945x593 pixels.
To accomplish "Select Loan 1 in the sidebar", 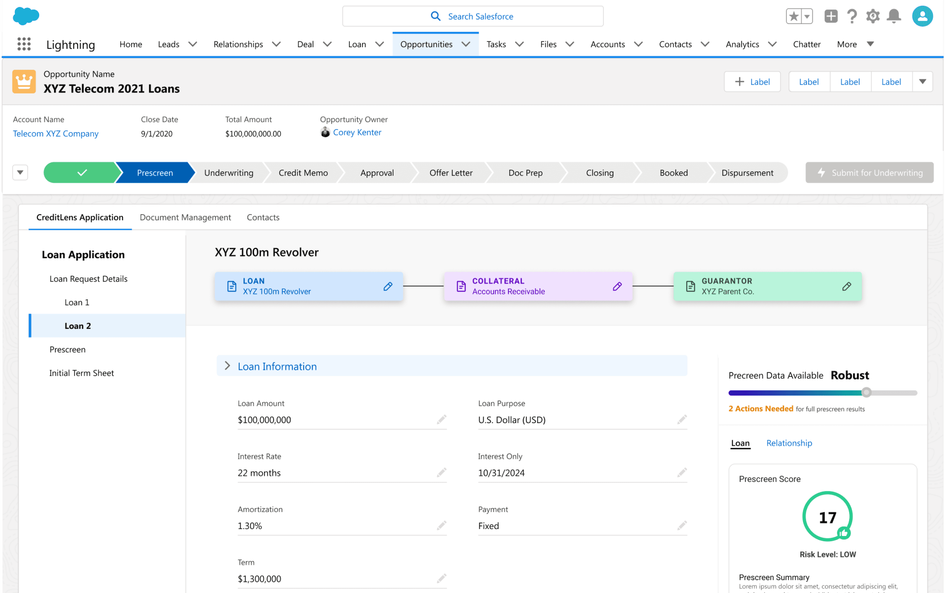I will pyautogui.click(x=77, y=302).
